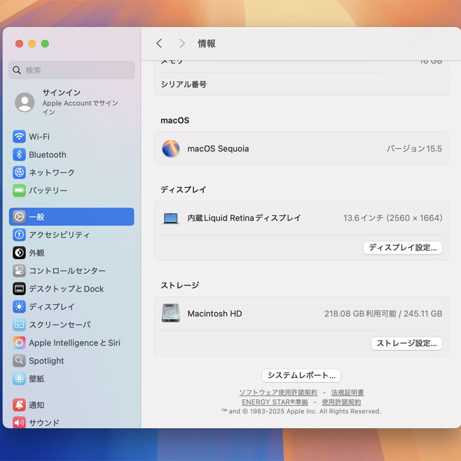Open ネットワーク globe icon

coord(19,172)
